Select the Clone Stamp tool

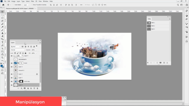2,33
